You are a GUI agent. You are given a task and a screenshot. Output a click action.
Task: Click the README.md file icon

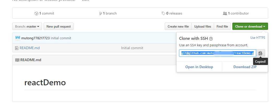[x=17, y=48]
